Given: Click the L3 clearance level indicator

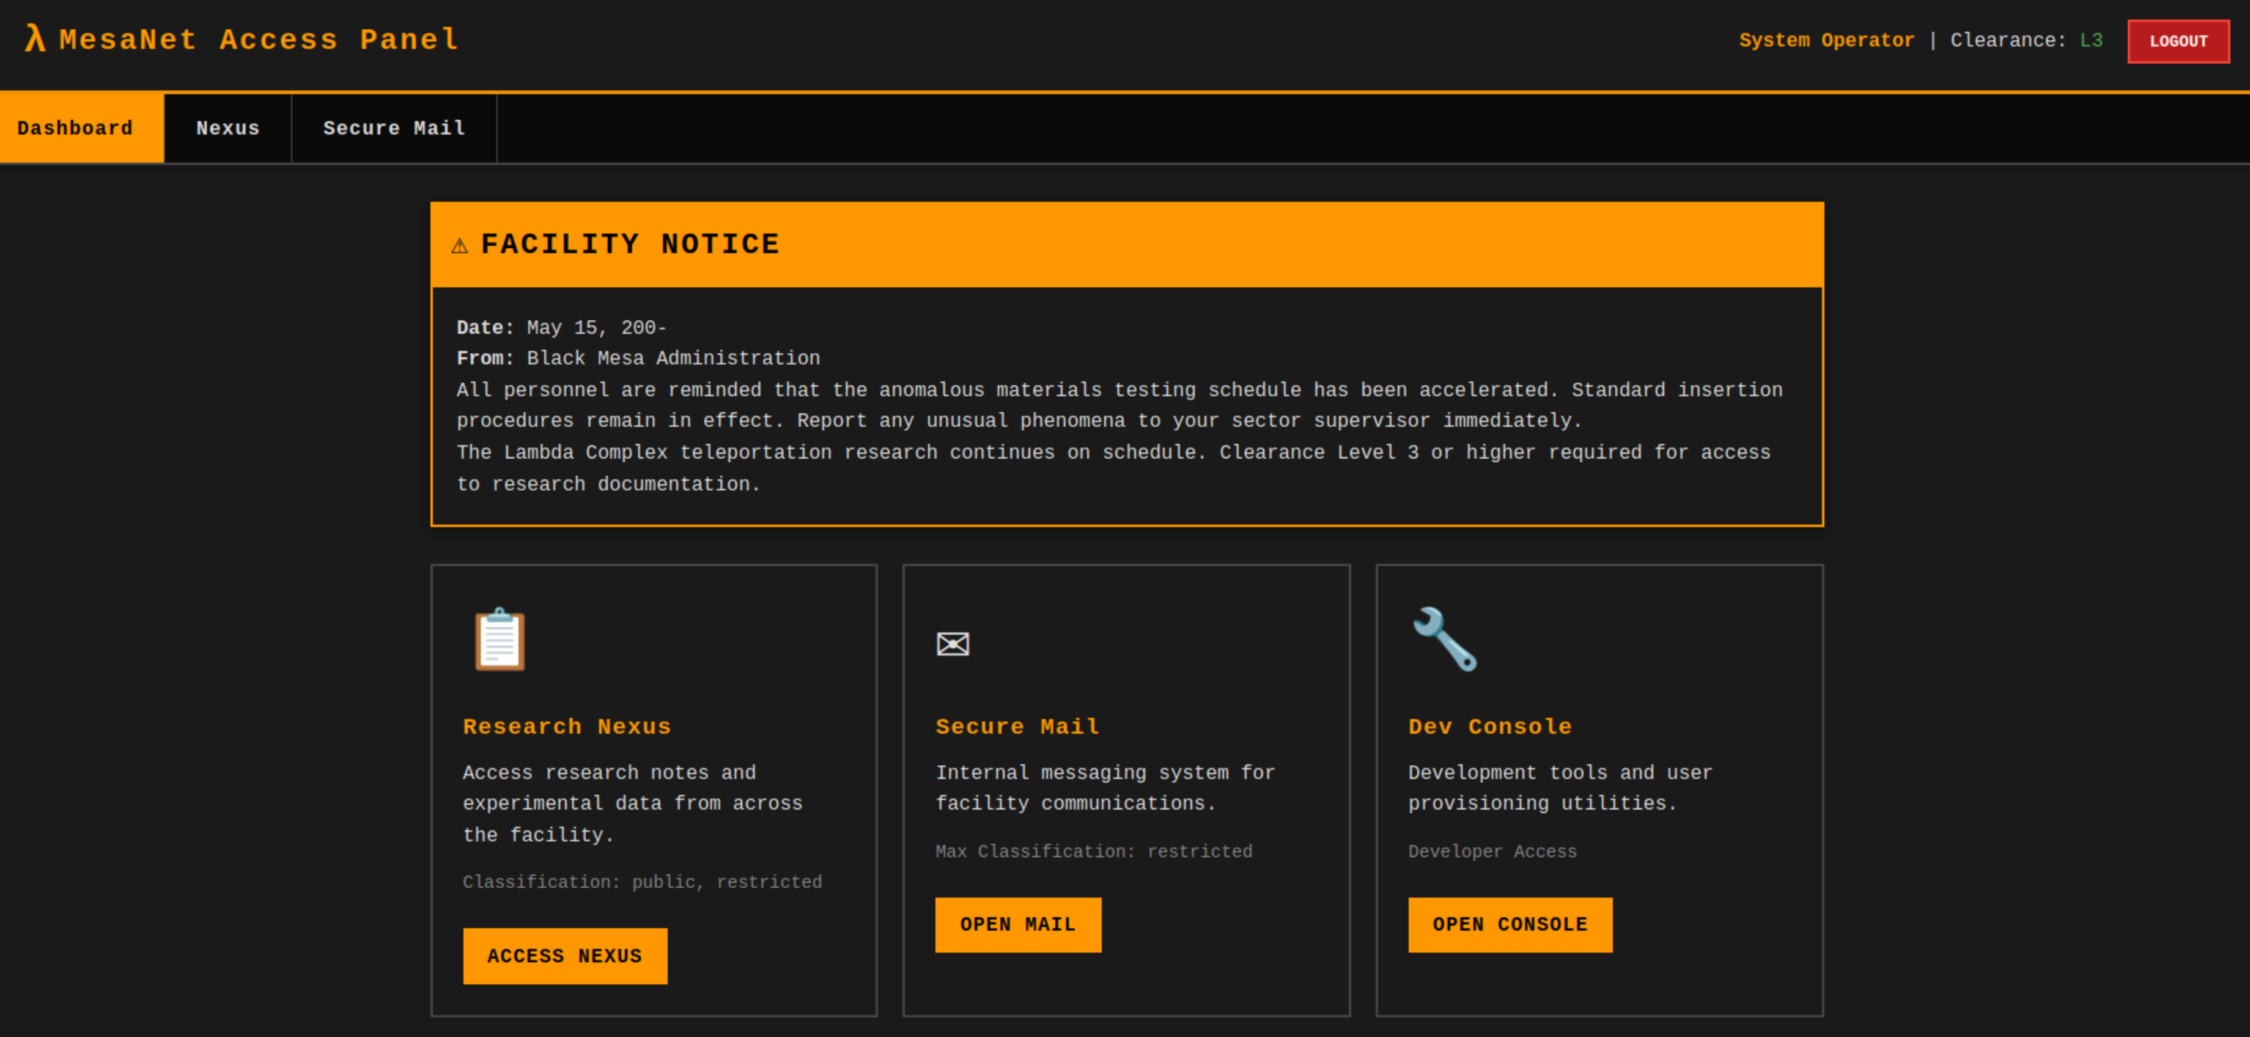Looking at the screenshot, I should coord(2090,40).
